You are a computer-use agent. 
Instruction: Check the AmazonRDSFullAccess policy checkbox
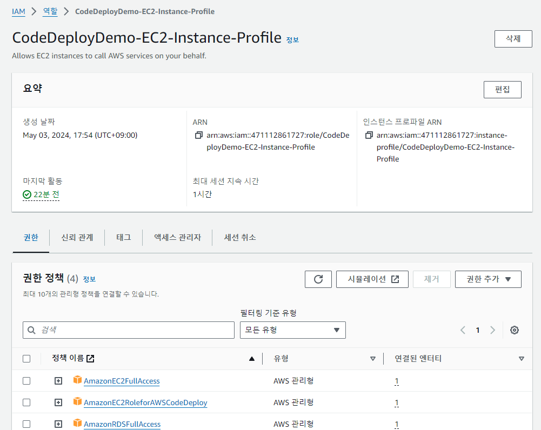pyautogui.click(x=26, y=424)
